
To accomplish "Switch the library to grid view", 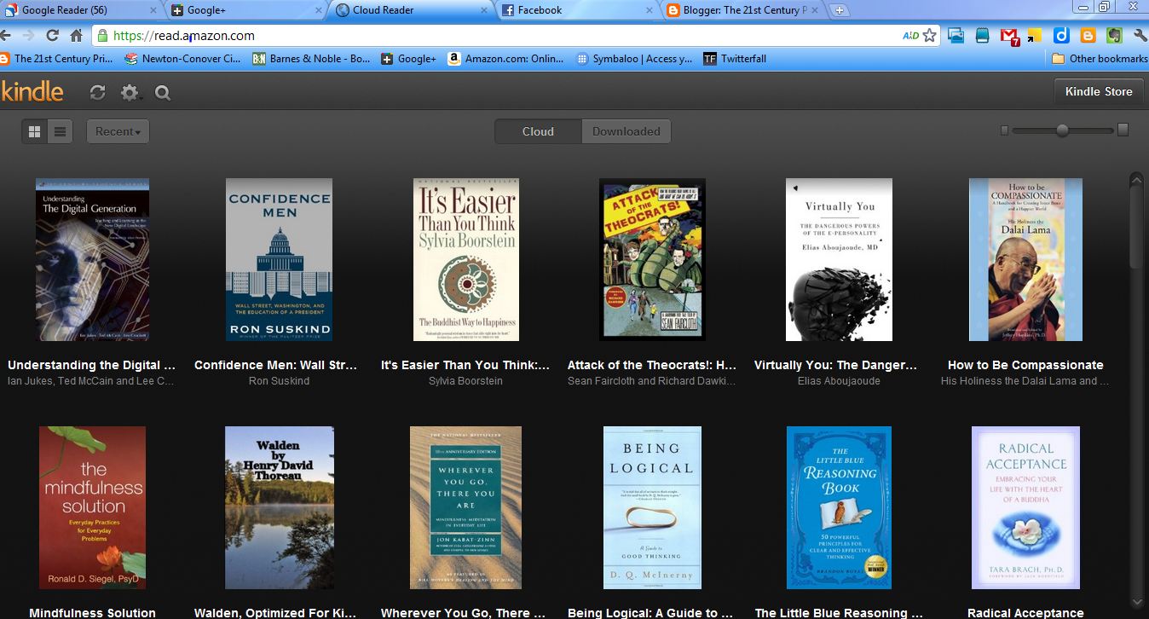I will click(35, 131).
